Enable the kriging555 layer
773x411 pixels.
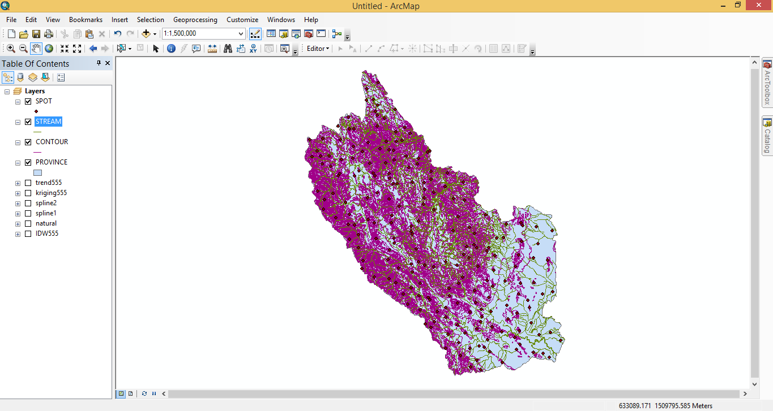pos(28,193)
